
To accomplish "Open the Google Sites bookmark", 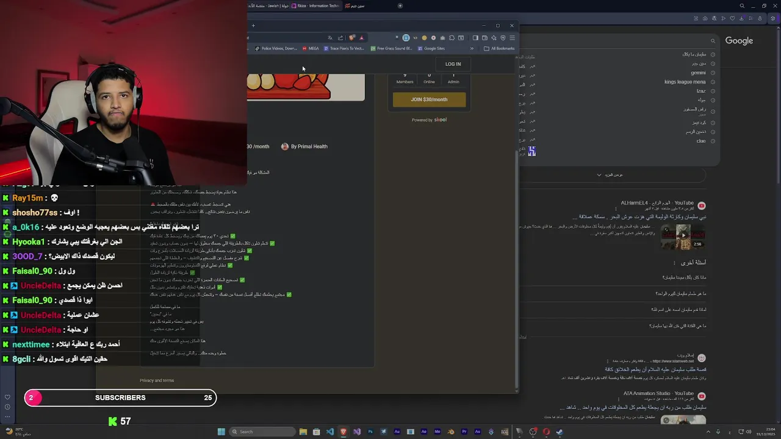I will tap(431, 48).
